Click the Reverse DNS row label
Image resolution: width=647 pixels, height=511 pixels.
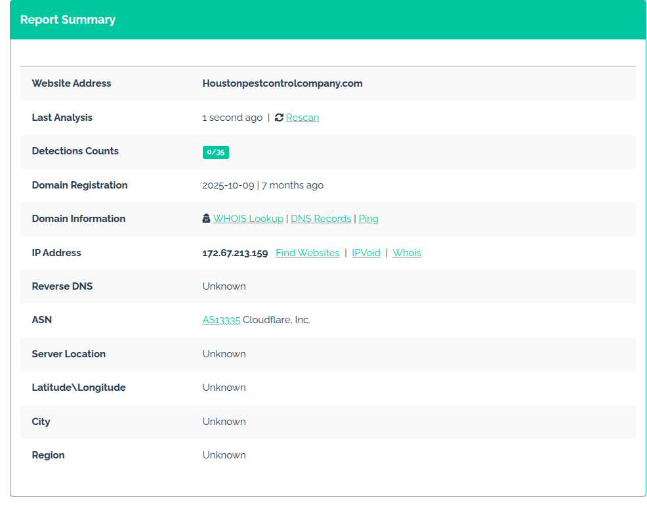coord(62,286)
